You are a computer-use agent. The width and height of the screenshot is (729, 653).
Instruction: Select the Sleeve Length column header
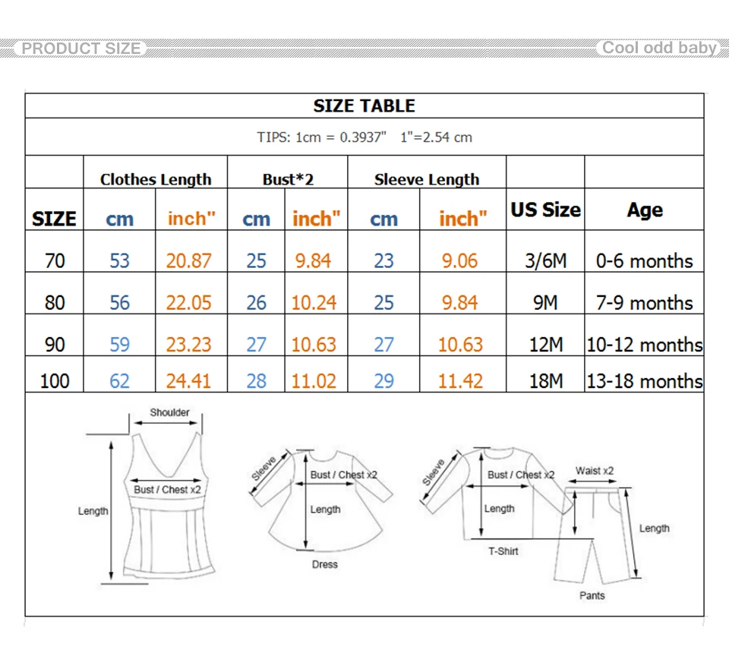(x=427, y=179)
